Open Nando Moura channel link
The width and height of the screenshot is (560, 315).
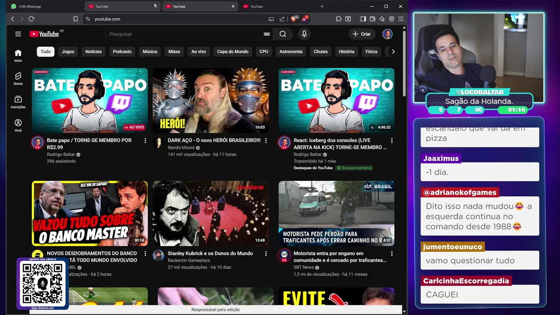click(x=181, y=147)
